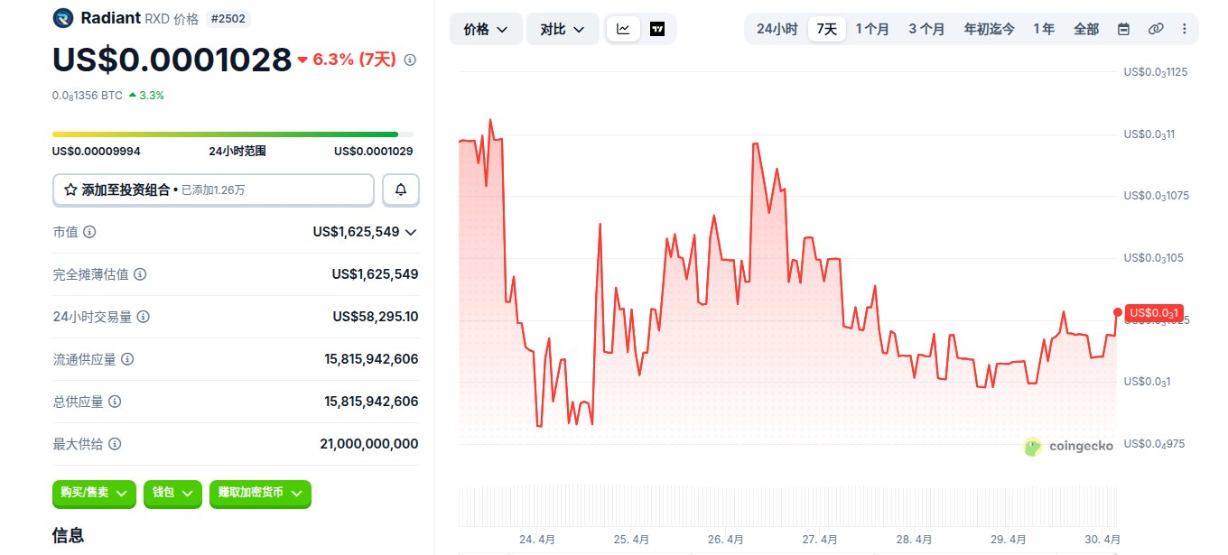Open the calendar date range picker
Screen dimensions: 1228x555
1124,29
